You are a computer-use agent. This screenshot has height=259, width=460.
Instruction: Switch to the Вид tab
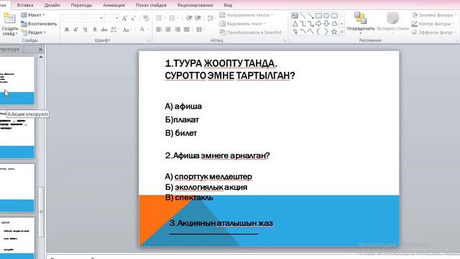coord(228,5)
